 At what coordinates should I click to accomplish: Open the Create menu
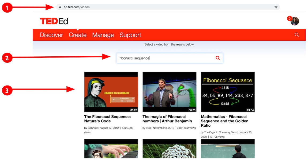tap(78, 35)
